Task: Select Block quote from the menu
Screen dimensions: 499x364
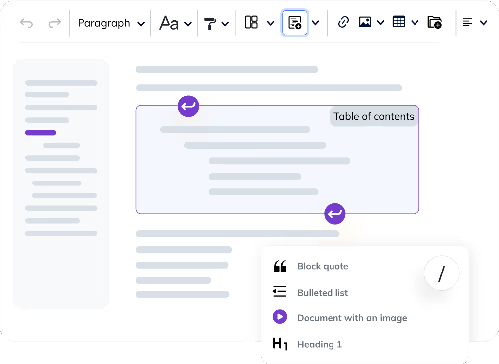Action: (322, 266)
